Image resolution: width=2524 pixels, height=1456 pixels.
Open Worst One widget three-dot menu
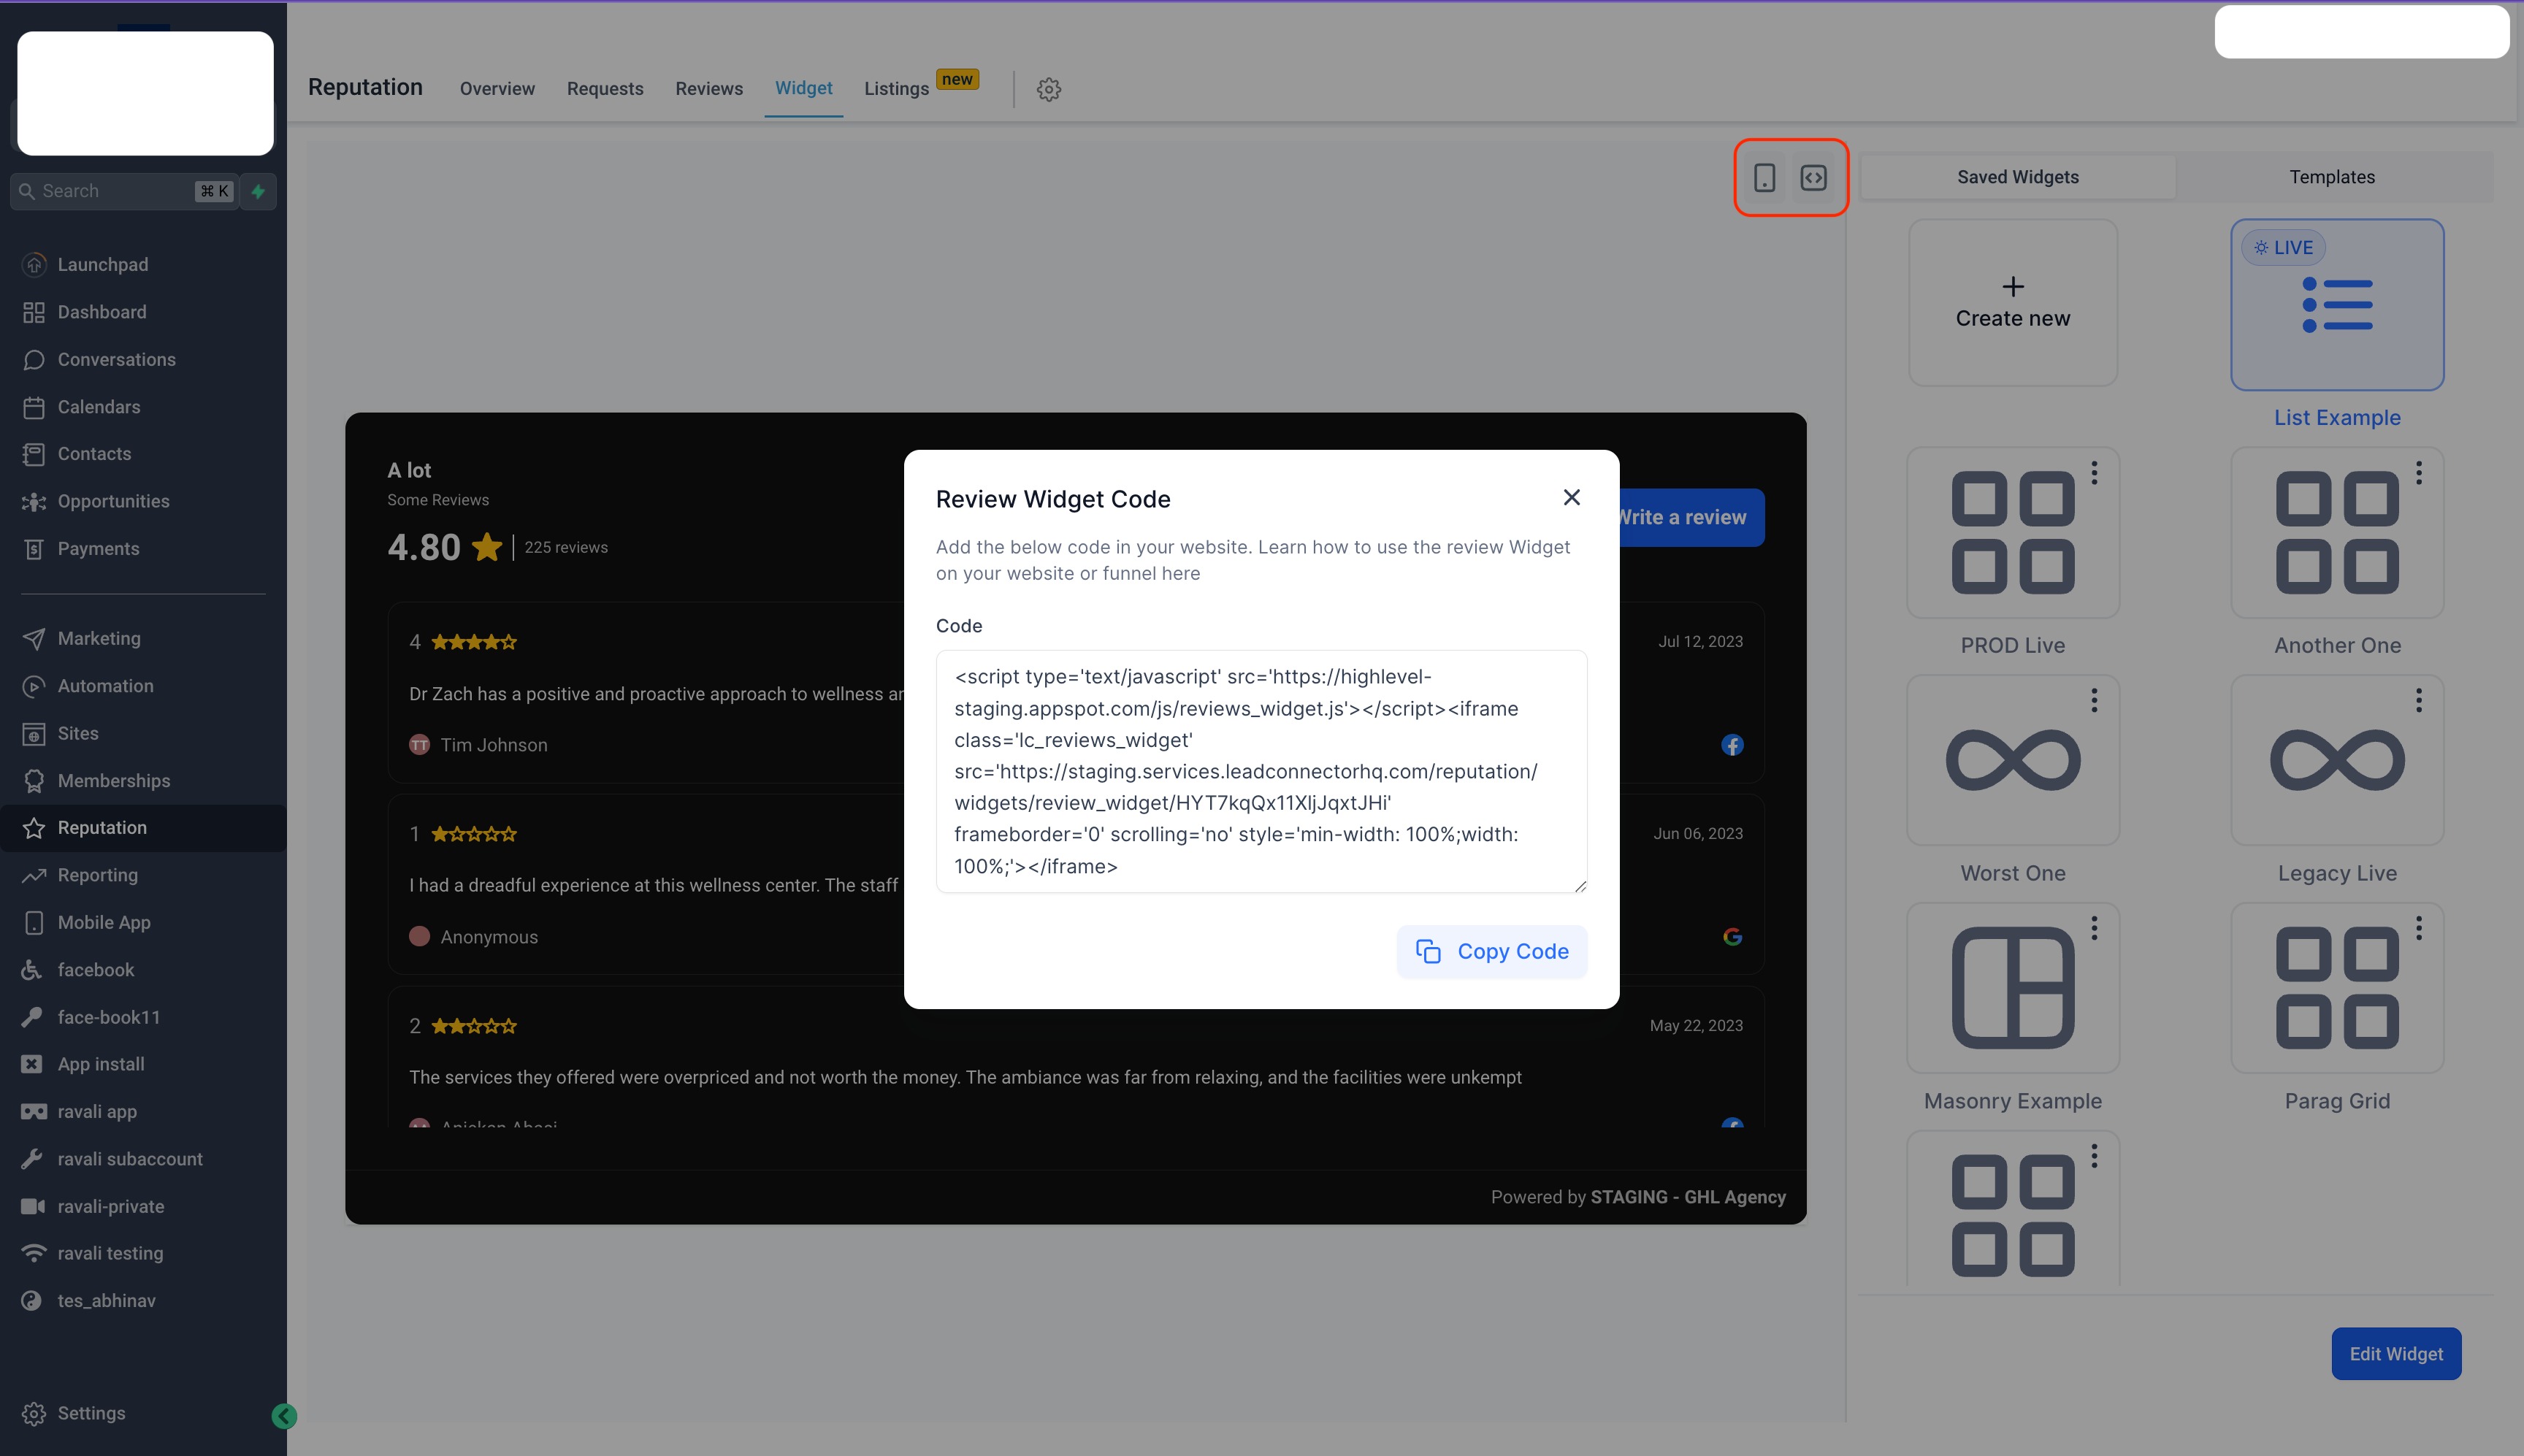pos(2094,701)
